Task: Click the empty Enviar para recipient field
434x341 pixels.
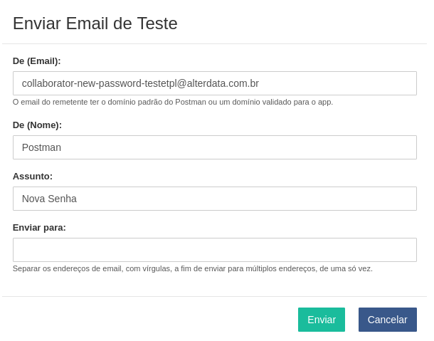Action: (x=214, y=250)
